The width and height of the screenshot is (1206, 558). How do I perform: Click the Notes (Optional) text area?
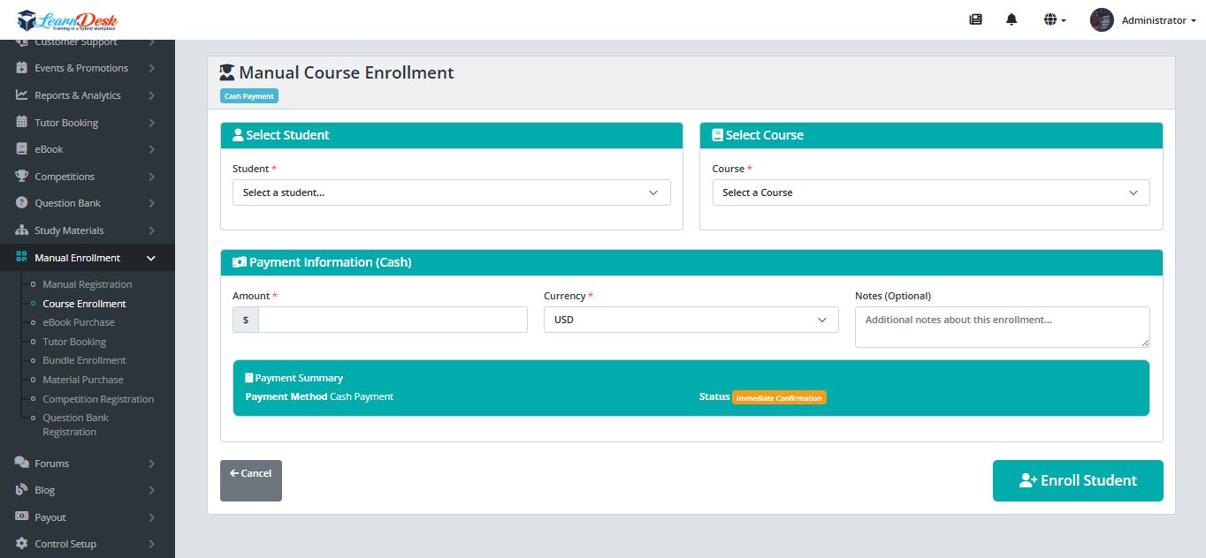coord(1002,327)
